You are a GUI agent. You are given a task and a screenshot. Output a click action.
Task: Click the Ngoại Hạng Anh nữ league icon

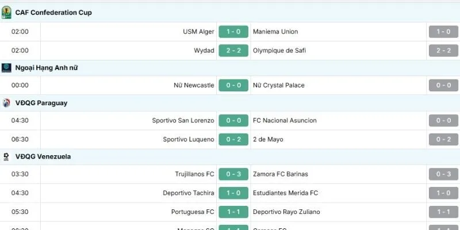pos(6,68)
